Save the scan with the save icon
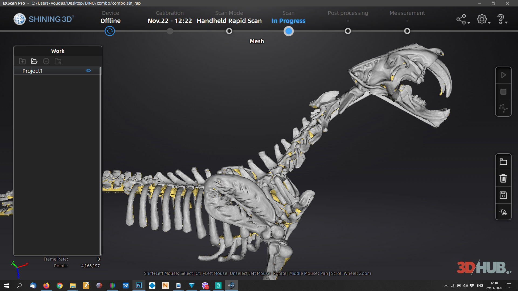Image resolution: width=518 pixels, height=291 pixels. (503, 195)
